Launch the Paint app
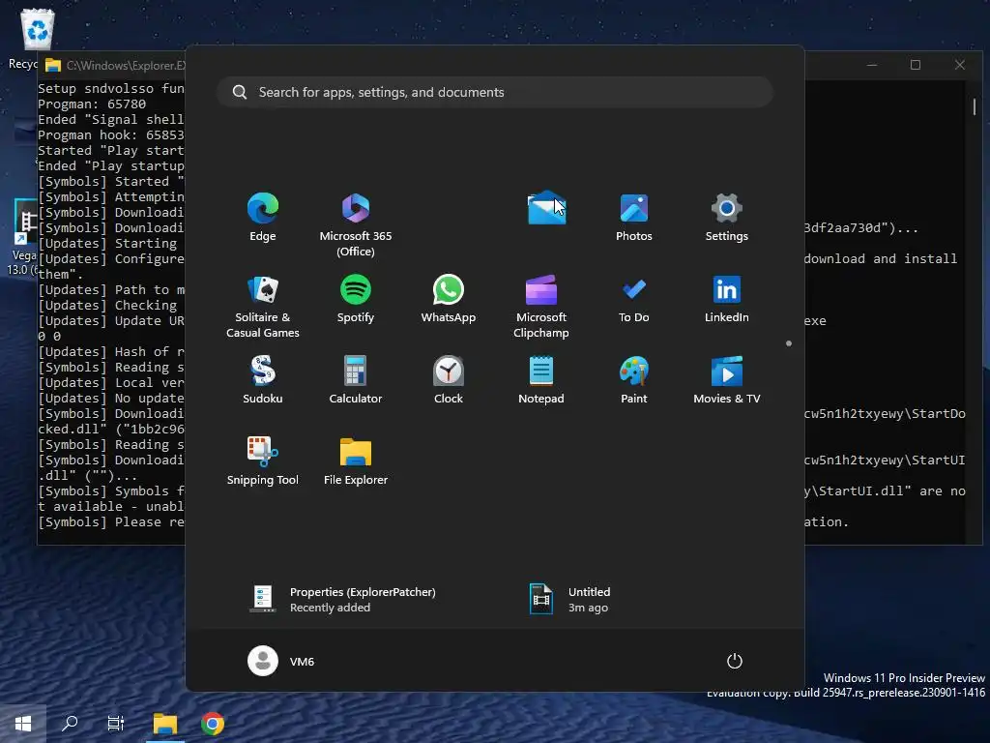The height and width of the screenshot is (743, 990). 634,379
